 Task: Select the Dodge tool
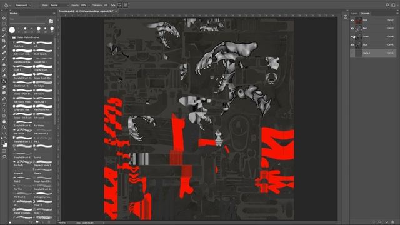[4, 93]
